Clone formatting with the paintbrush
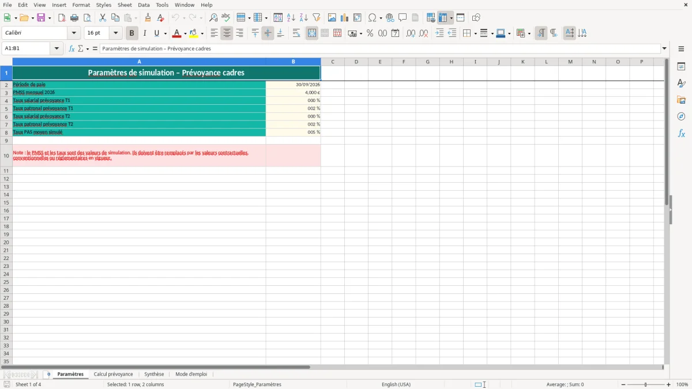692x389 pixels. (148, 18)
